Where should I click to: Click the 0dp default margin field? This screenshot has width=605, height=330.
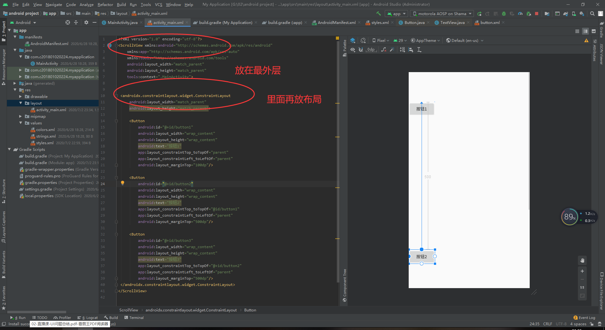click(x=371, y=49)
